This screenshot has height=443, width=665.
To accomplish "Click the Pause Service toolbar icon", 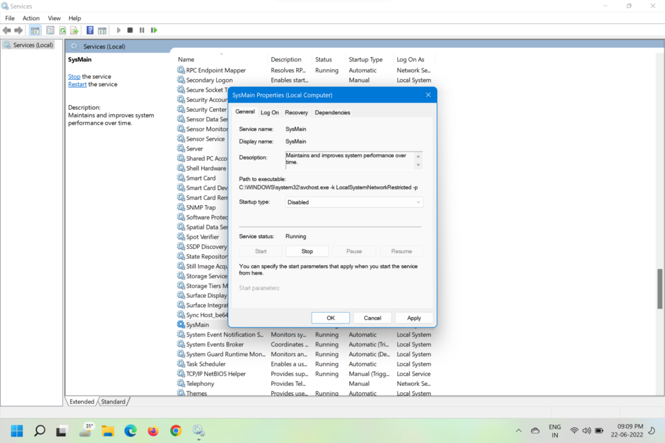I will point(142,30).
